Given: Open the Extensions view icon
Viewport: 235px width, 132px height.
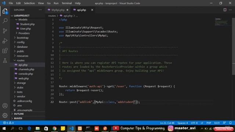Looking at the screenshot, I should pos(5,51).
